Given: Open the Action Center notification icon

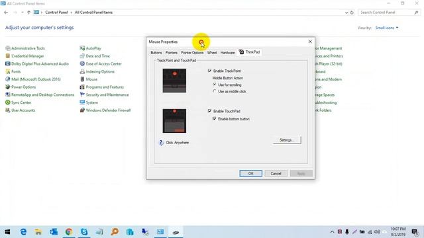Looking at the screenshot, I should (x=415, y=232).
